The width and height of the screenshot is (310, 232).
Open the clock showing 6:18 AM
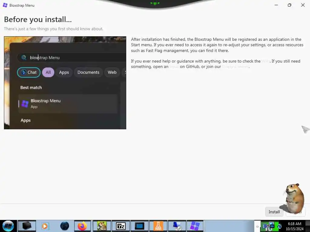coord(295,226)
